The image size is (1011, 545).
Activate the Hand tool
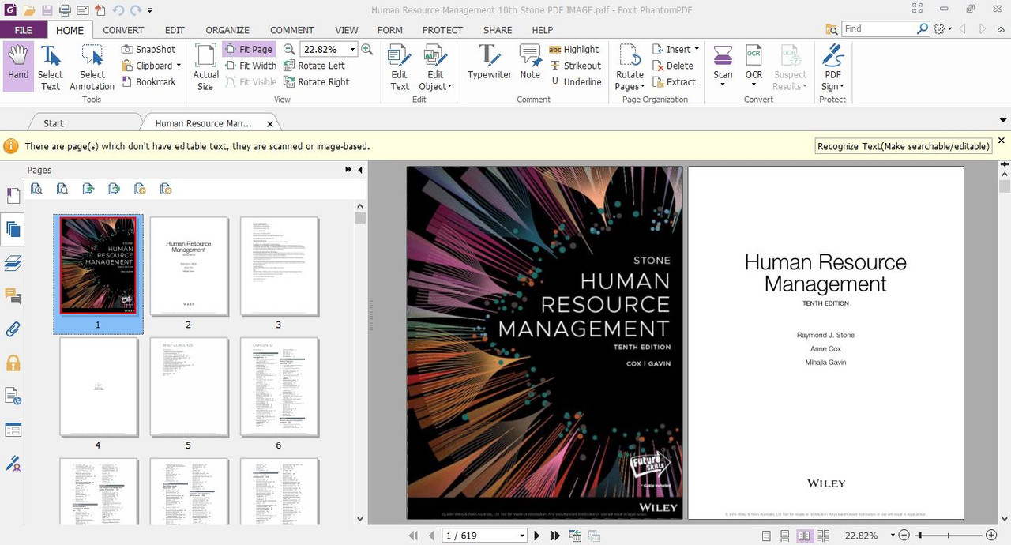18,66
